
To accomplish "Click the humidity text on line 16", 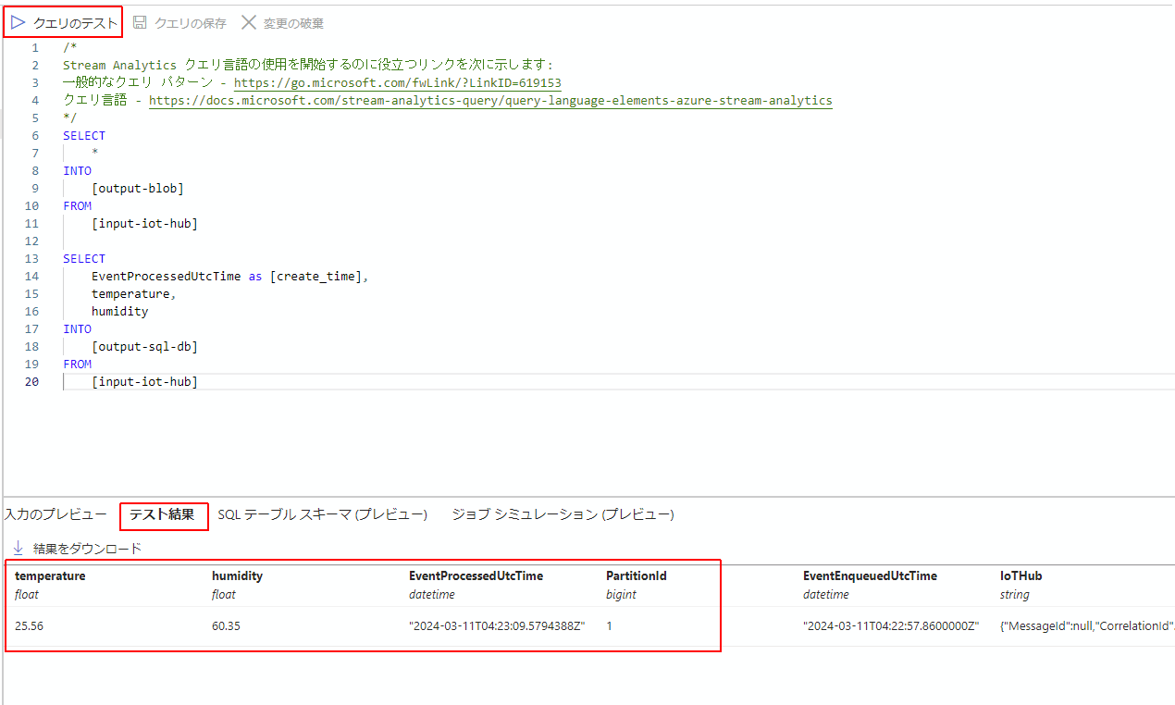I will click(x=119, y=311).
